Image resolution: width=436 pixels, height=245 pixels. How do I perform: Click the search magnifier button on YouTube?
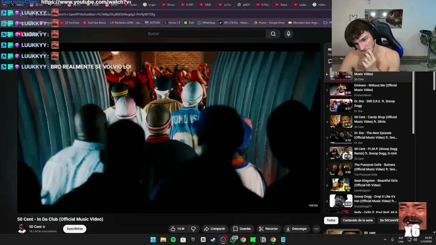tap(273, 34)
